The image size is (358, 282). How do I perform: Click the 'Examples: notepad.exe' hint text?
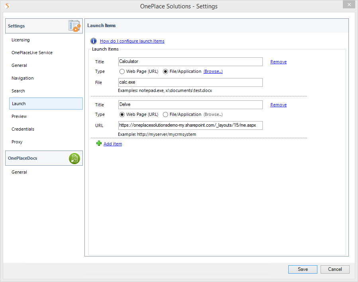(165, 91)
